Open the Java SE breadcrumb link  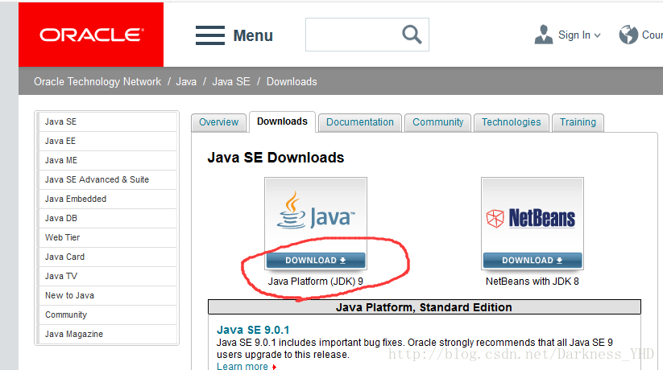click(231, 81)
